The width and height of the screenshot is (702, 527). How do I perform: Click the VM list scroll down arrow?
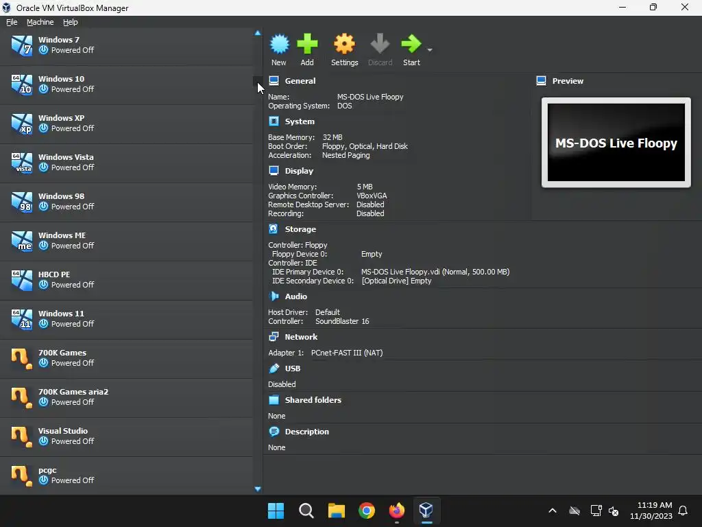[x=258, y=489]
